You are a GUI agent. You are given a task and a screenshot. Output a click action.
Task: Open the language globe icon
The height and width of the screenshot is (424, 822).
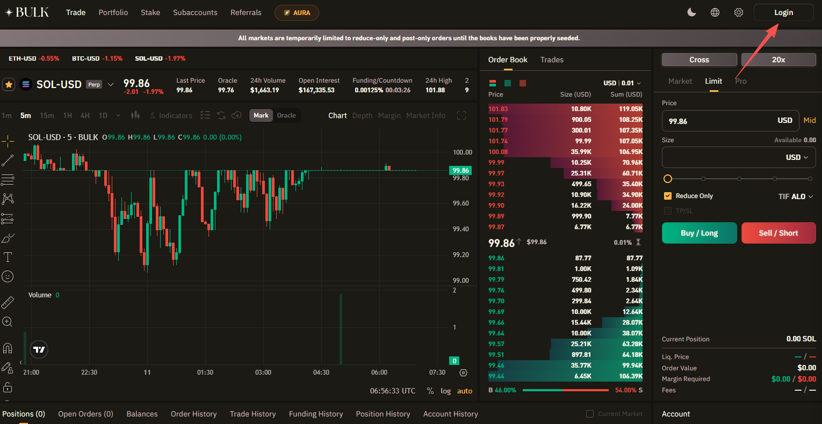[x=715, y=12]
